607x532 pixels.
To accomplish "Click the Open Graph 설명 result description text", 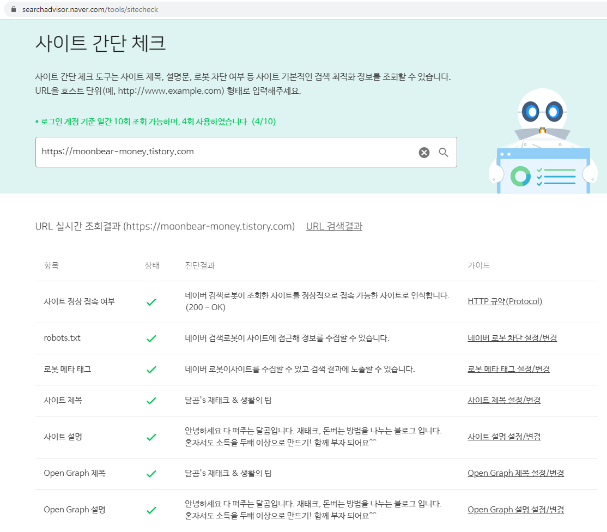I will click(x=313, y=510).
